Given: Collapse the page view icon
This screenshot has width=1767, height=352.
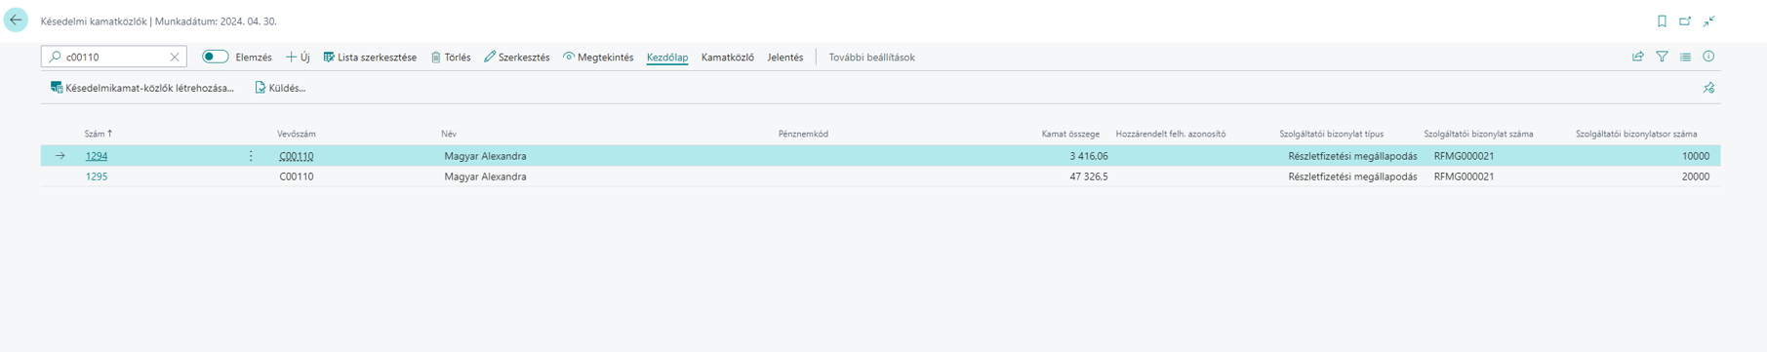Looking at the screenshot, I should [x=1708, y=21].
